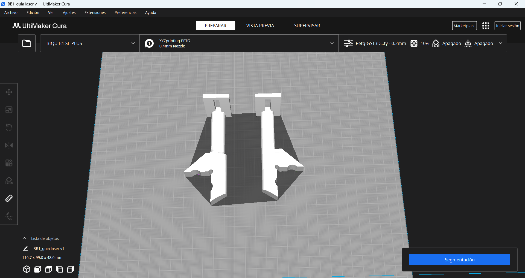Open file using folder icon

pos(27,43)
